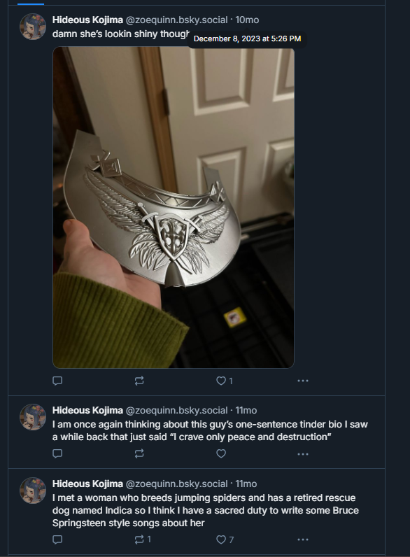Open the 11mo timestamp on spiders post
The width and height of the screenshot is (410, 557).
coord(246,484)
